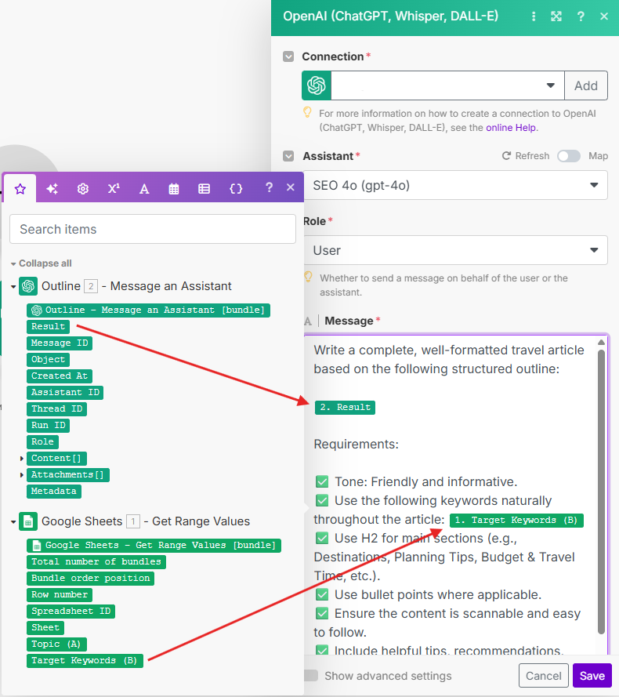
Task: Expand the Content[] collection
Action: [x=21, y=459]
